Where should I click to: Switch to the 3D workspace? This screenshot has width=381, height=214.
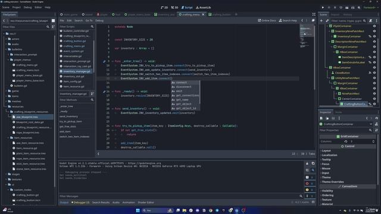pos(174,8)
